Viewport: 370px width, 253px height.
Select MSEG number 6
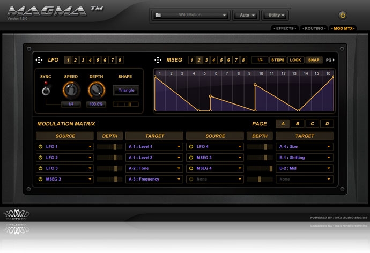228,60
